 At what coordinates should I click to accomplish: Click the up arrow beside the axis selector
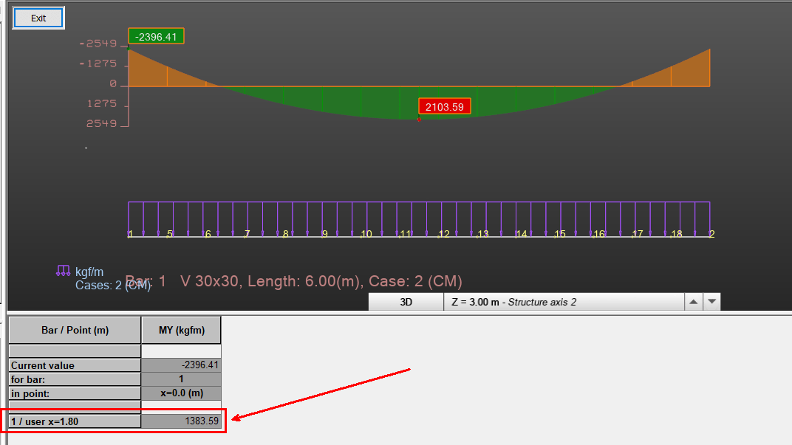[x=693, y=301]
